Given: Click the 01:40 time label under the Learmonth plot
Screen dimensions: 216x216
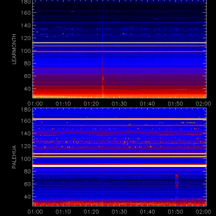Looking at the screenshot, I should pyautogui.click(x=147, y=104).
